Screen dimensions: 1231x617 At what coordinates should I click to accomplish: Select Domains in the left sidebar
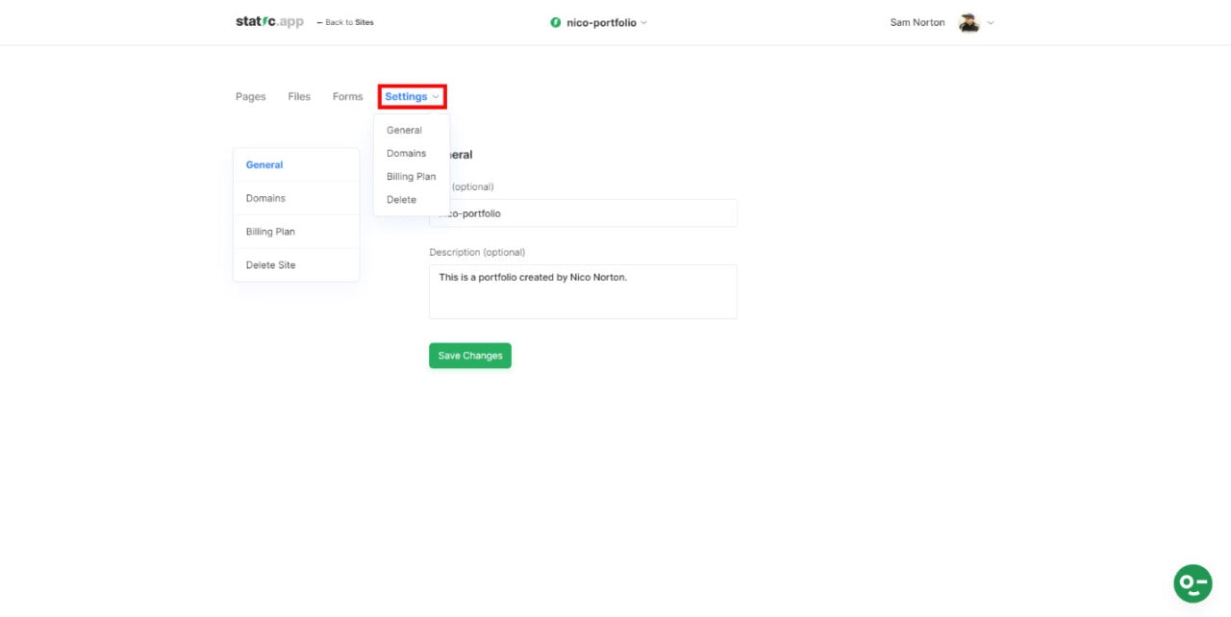coord(296,198)
